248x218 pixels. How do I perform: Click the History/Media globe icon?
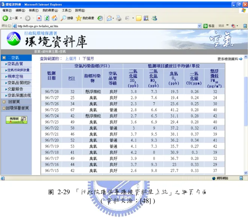(100, 18)
